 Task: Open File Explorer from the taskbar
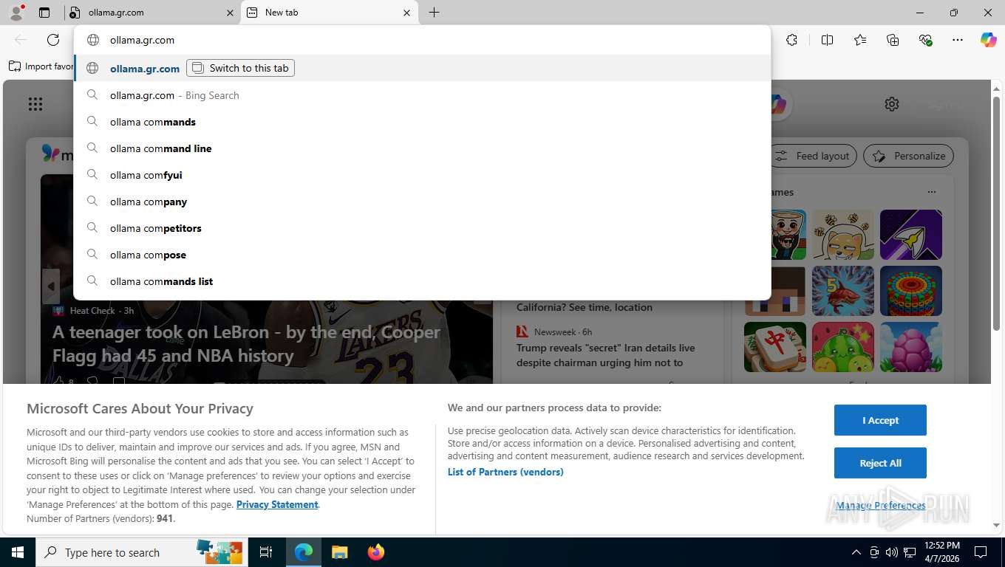click(339, 552)
